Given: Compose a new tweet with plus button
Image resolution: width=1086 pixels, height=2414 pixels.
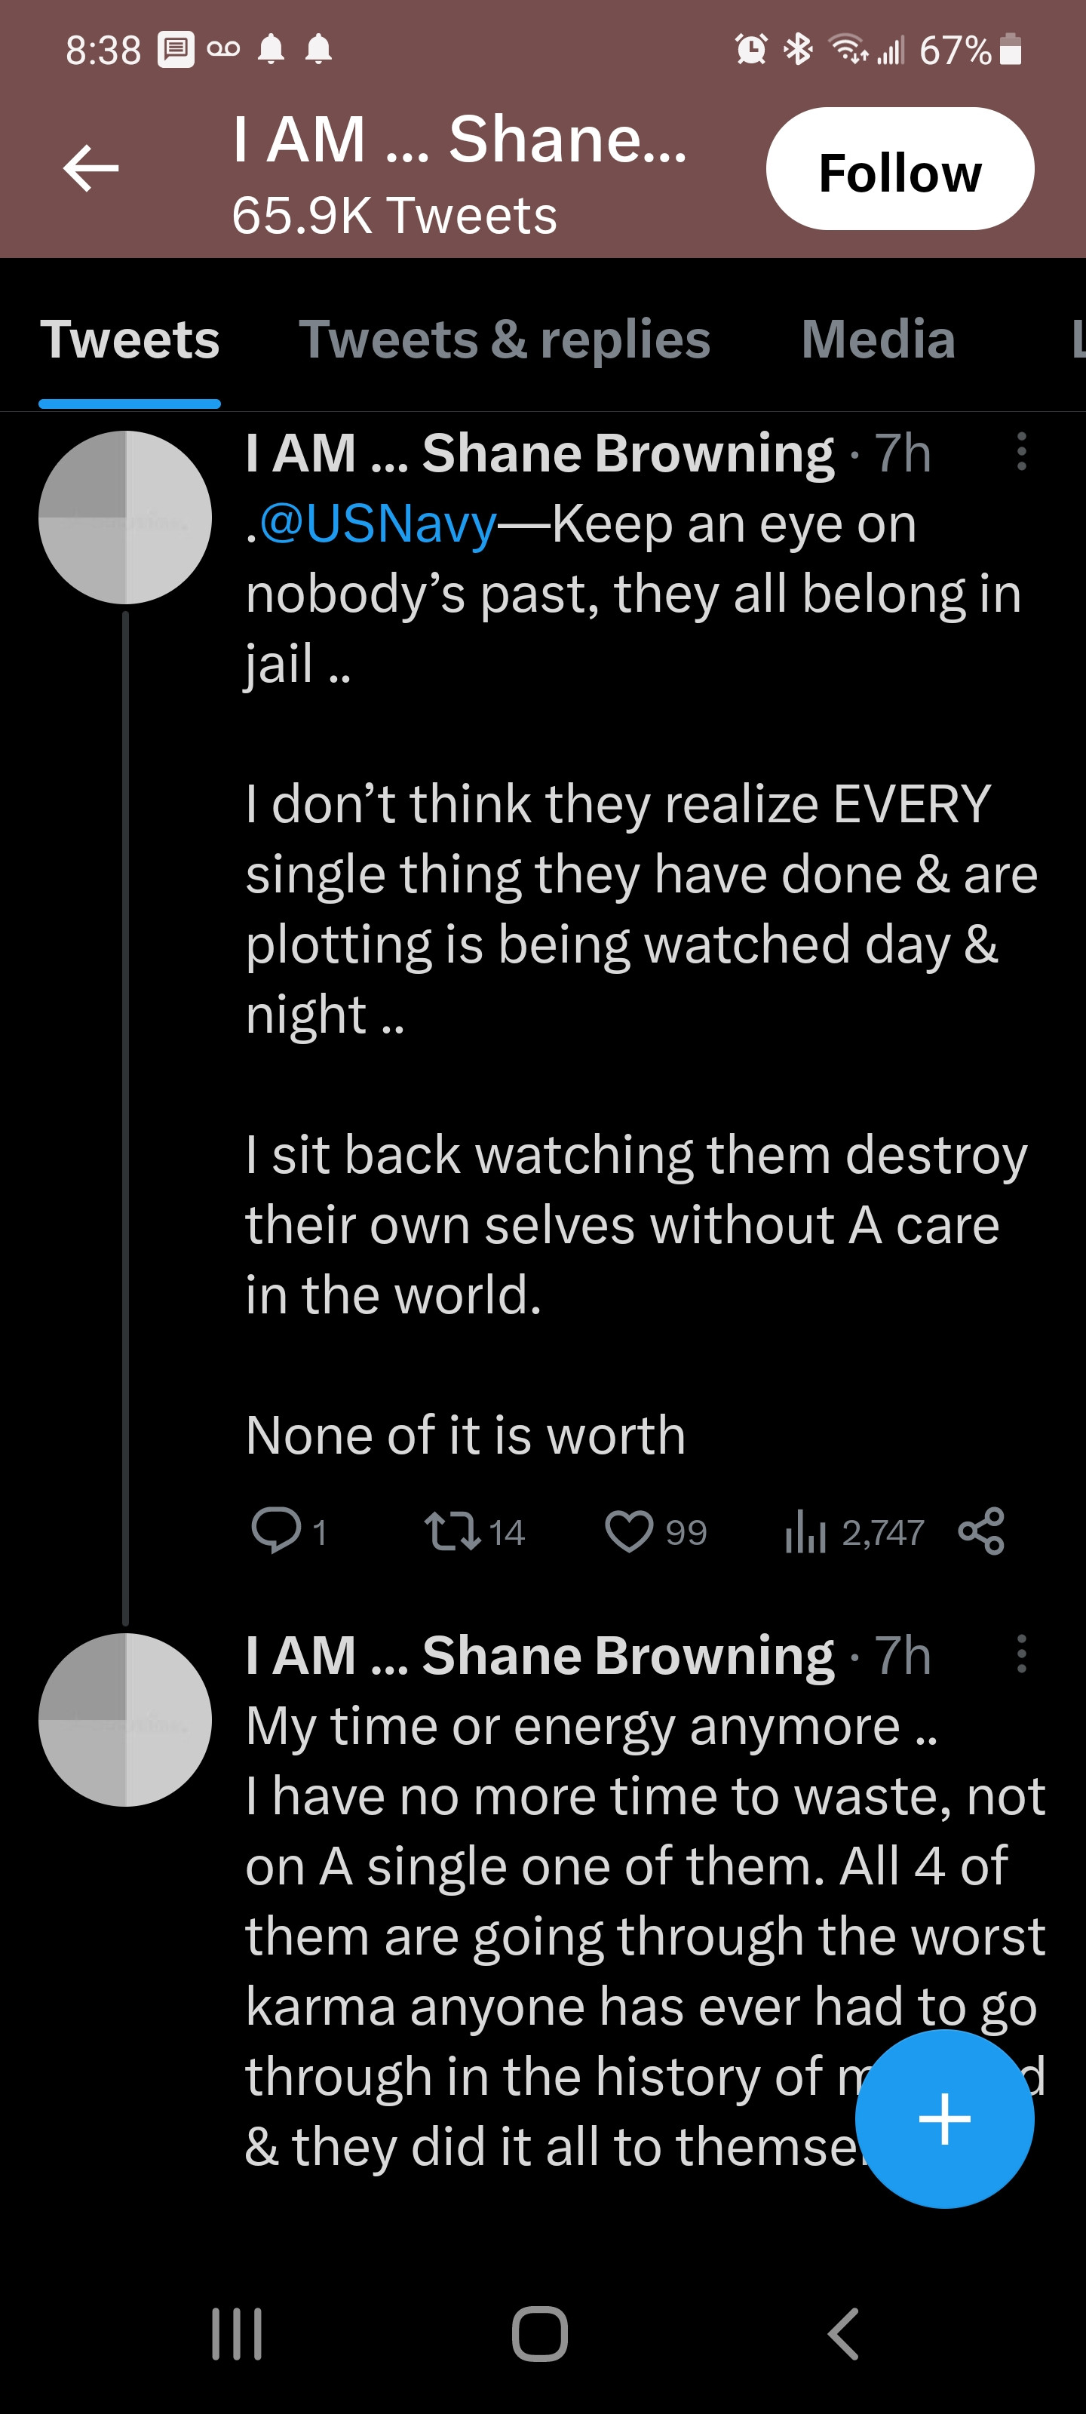Looking at the screenshot, I should pyautogui.click(x=943, y=2119).
